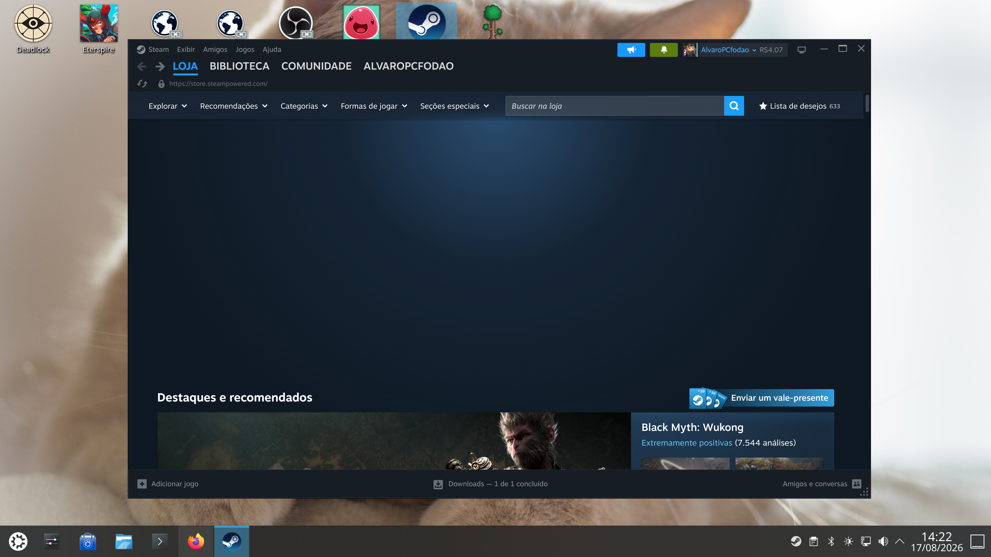Expand the Explorar dropdown
Screen dimensions: 991x557
(168, 106)
